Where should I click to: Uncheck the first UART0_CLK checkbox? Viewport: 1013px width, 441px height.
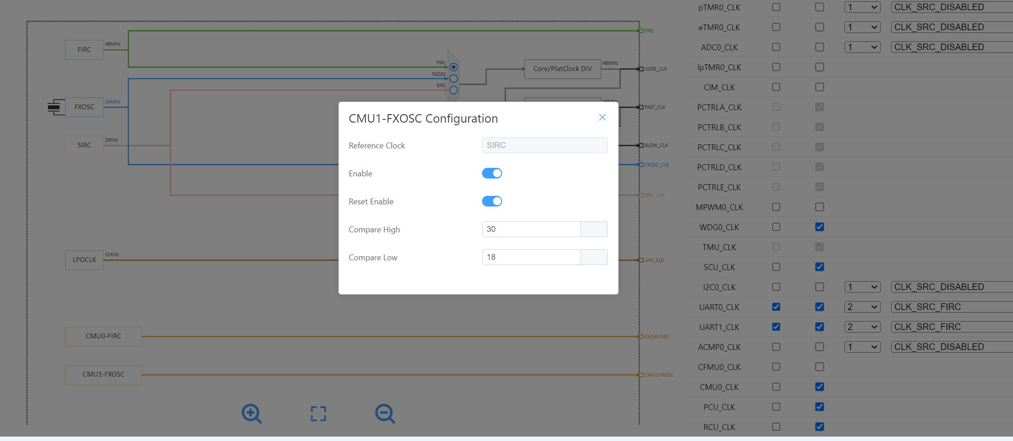pyautogui.click(x=776, y=307)
